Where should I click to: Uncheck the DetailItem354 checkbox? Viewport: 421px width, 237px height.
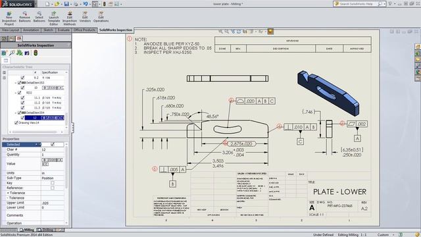[19, 113]
